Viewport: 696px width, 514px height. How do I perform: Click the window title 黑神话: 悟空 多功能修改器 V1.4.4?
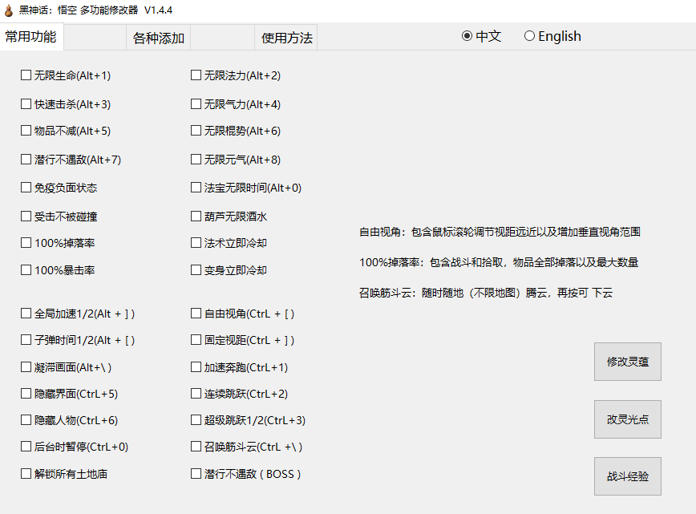96,10
